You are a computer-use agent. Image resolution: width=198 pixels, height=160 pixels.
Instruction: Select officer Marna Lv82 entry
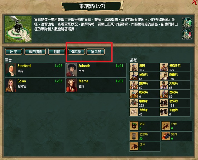pyautogui.click(x=96, y=85)
